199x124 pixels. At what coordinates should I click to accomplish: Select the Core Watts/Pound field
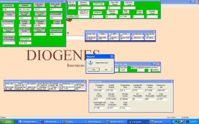pyautogui.click(x=162, y=99)
